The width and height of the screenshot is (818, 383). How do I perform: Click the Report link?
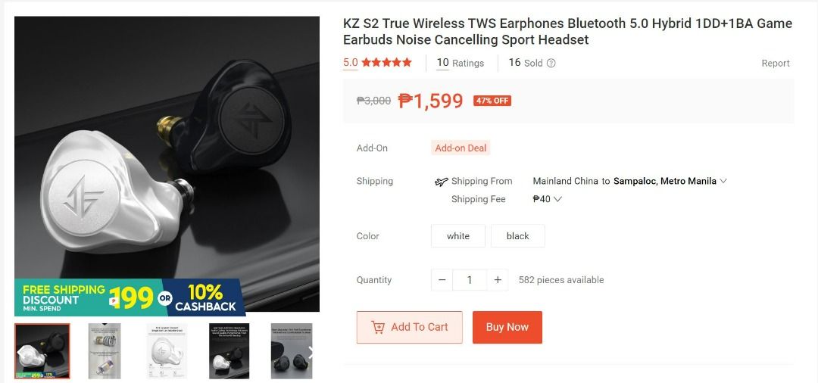(x=776, y=63)
